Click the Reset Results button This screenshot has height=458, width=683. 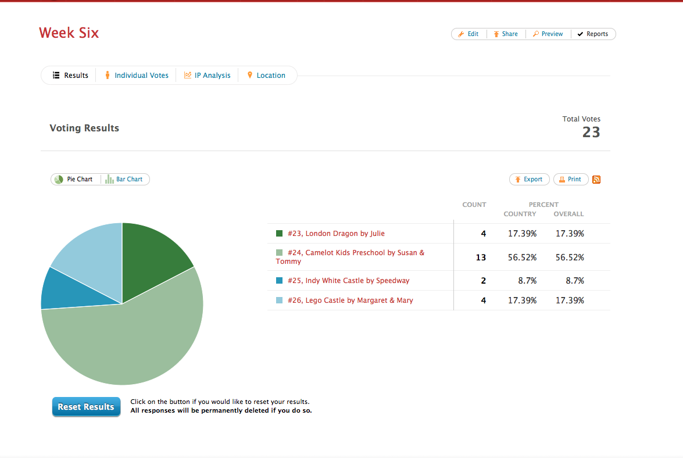(86, 407)
